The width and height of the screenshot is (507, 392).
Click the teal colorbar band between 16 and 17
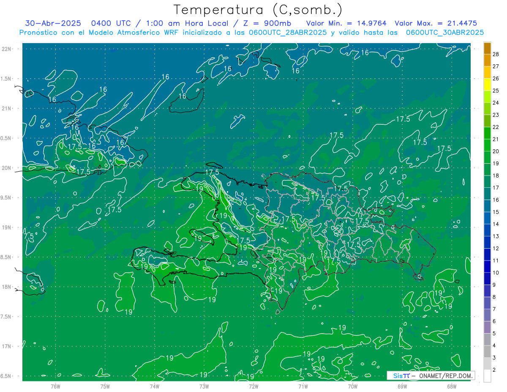[x=487, y=194]
